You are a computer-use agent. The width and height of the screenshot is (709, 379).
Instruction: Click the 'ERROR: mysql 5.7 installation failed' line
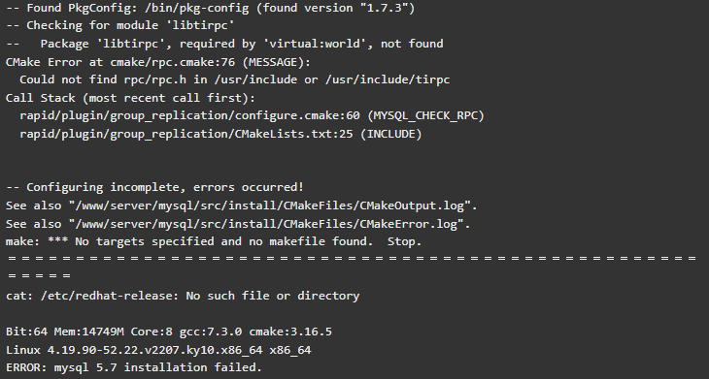pos(134,367)
